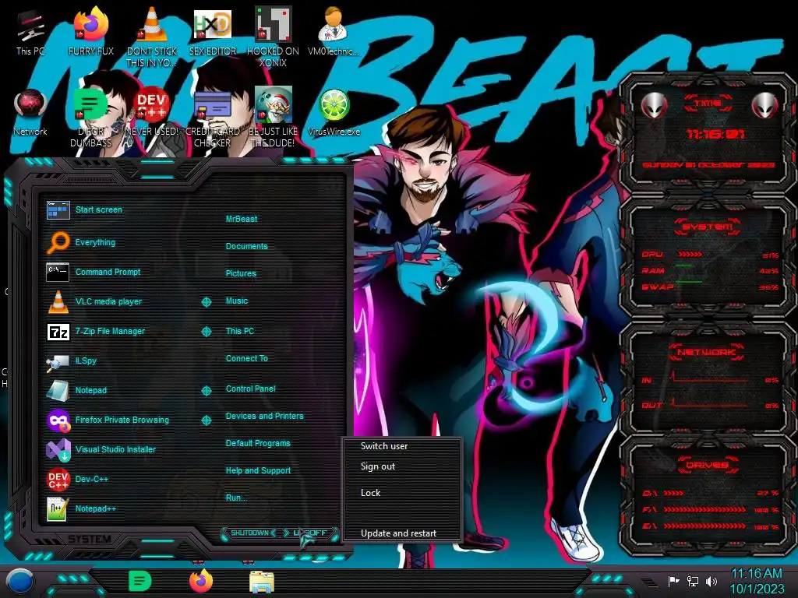The height and width of the screenshot is (598, 798).
Task: Click the LOGOFF button
Action: [309, 533]
